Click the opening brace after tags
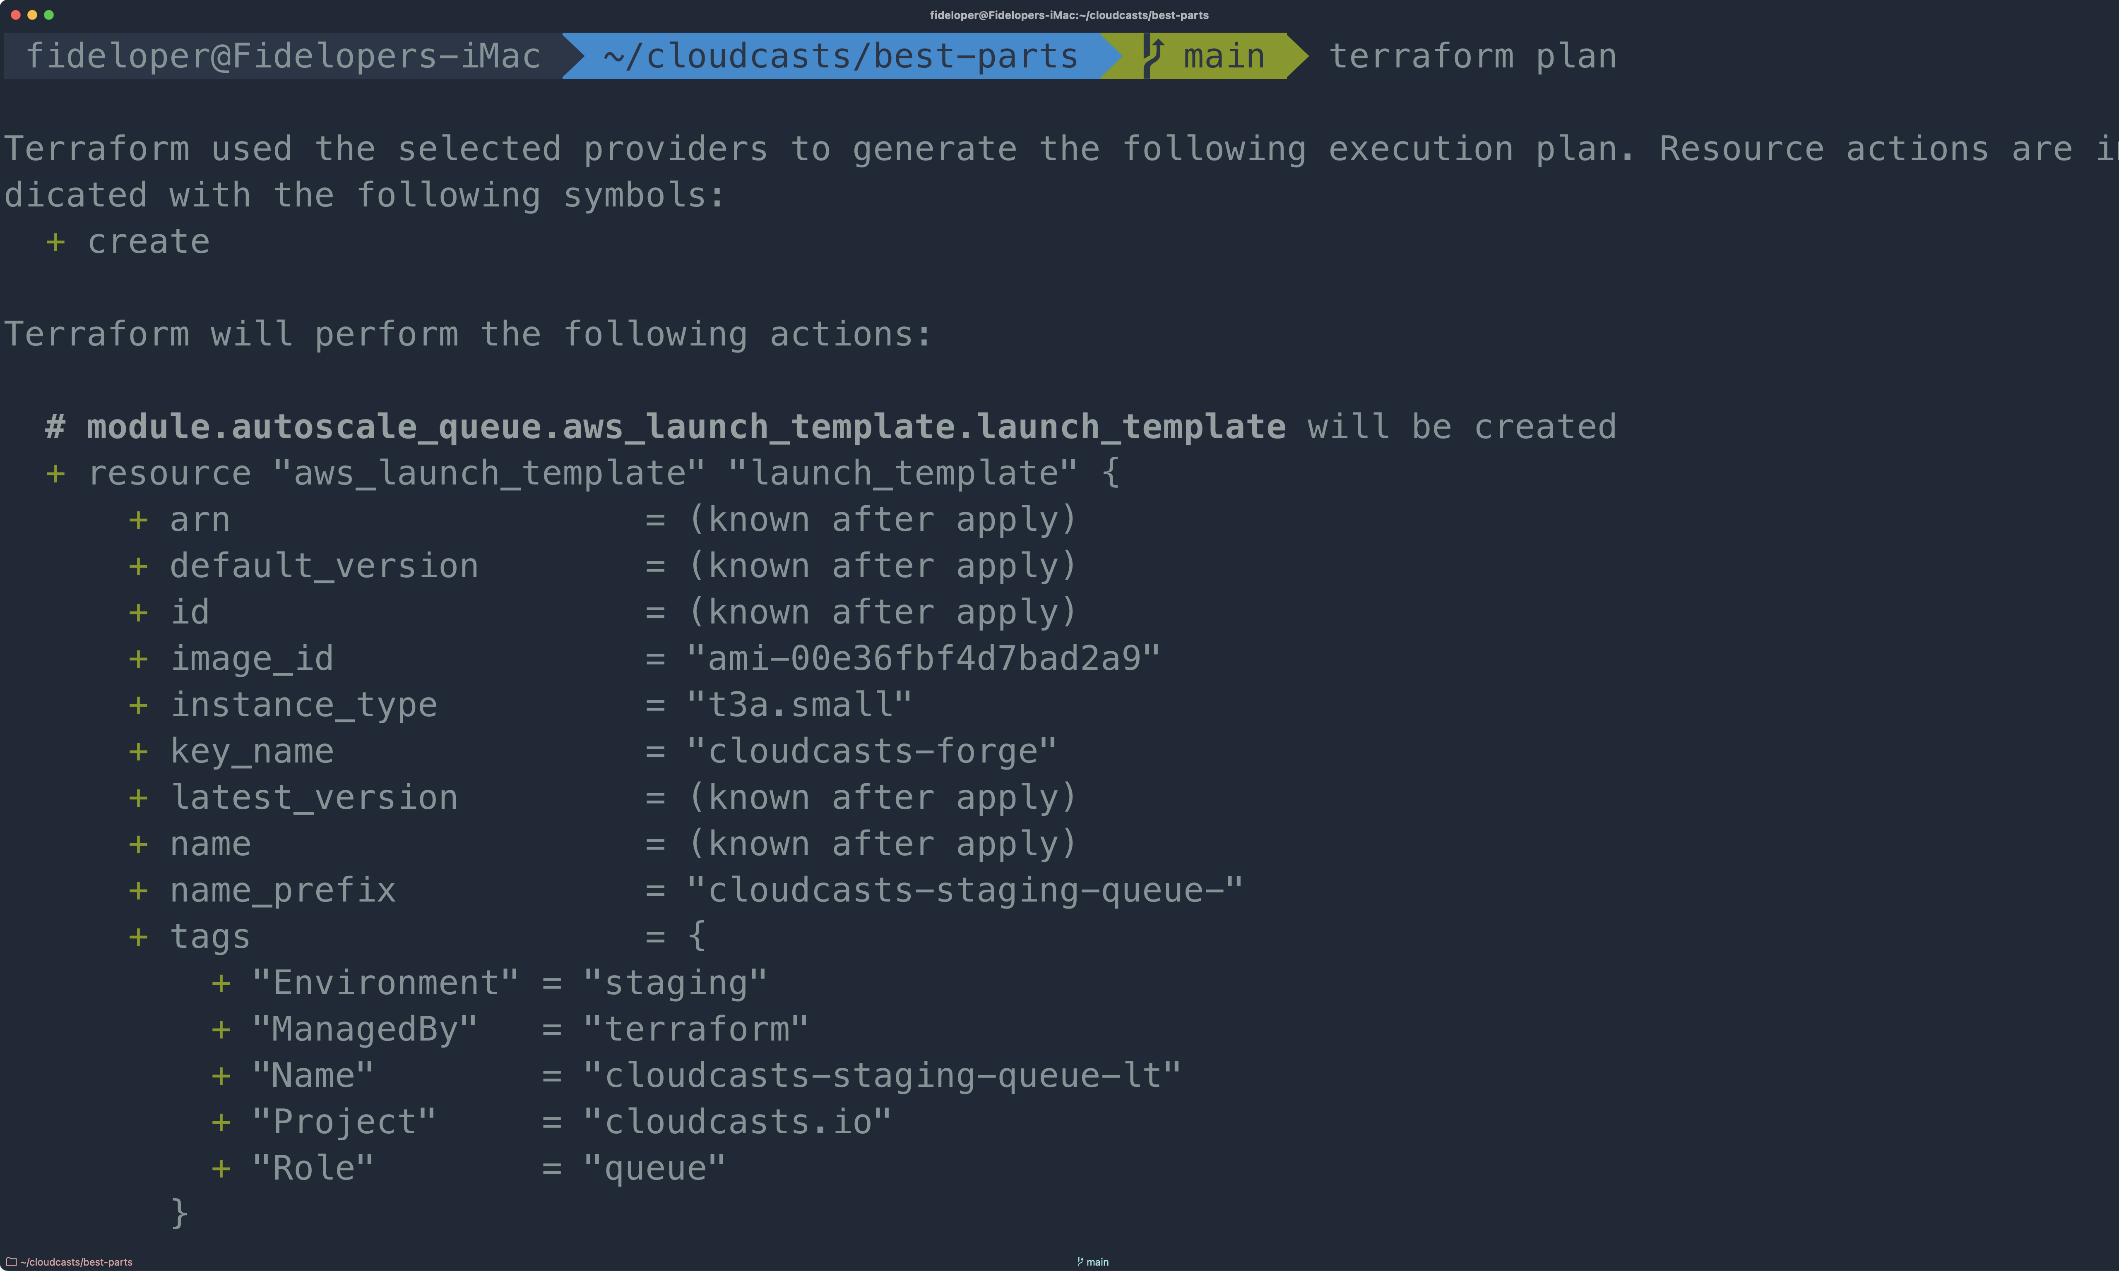This screenshot has height=1271, width=2119. click(x=697, y=935)
